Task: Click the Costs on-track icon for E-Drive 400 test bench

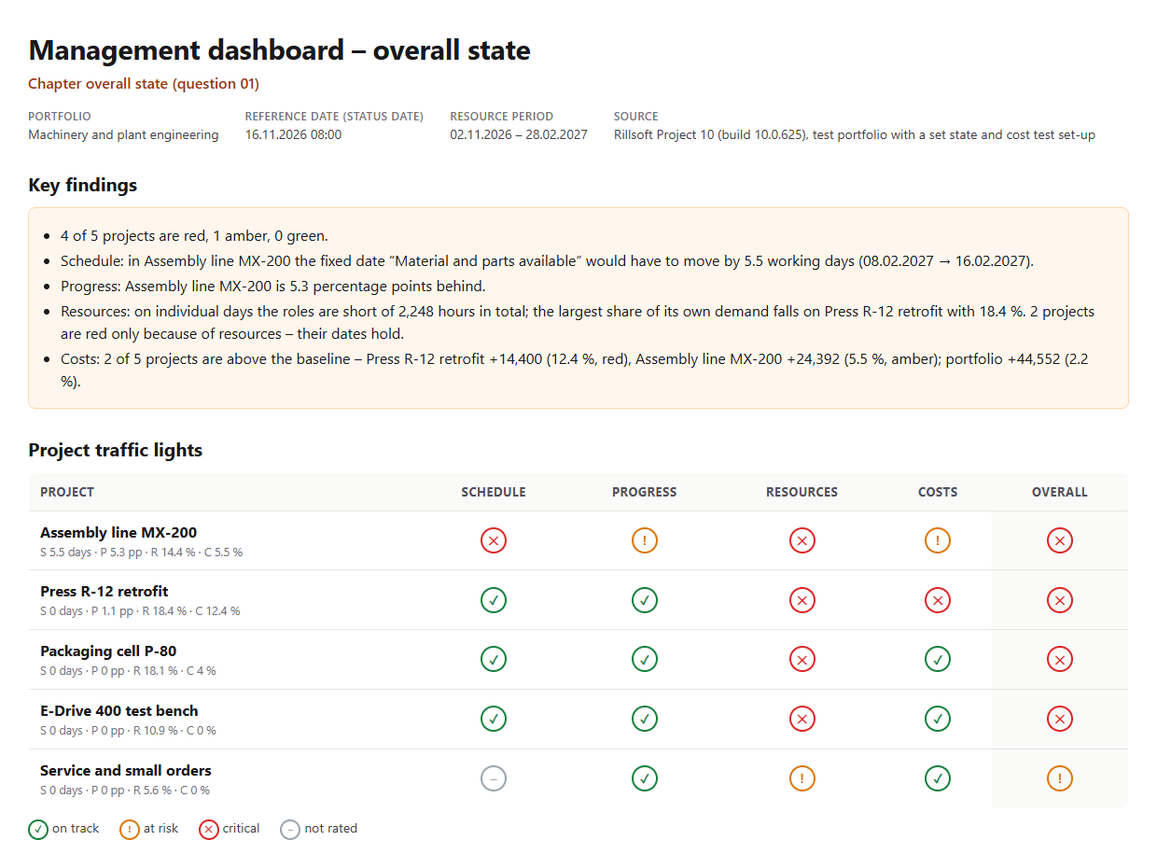Action: coord(938,719)
